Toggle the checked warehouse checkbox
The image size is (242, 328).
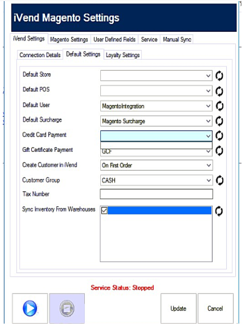pyautogui.click(x=104, y=210)
